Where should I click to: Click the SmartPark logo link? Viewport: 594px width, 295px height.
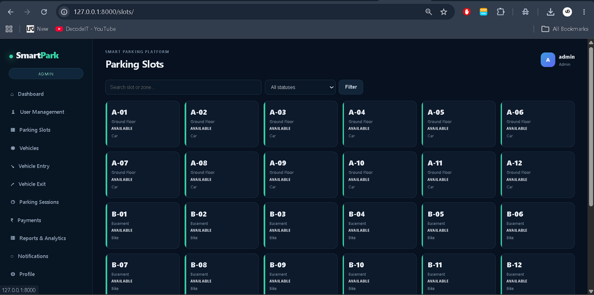pyautogui.click(x=34, y=56)
